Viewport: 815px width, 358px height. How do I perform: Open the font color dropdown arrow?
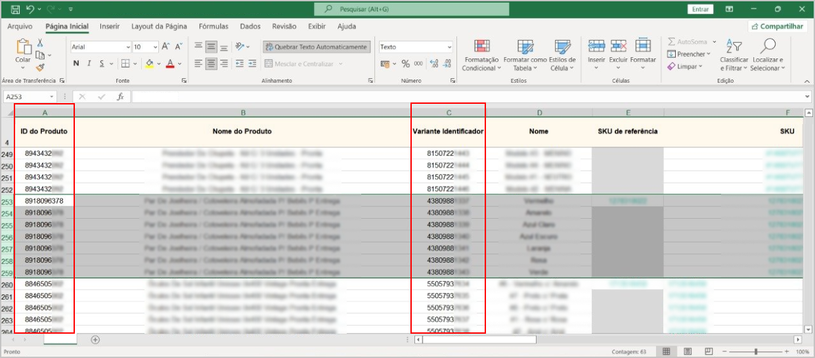coord(180,64)
